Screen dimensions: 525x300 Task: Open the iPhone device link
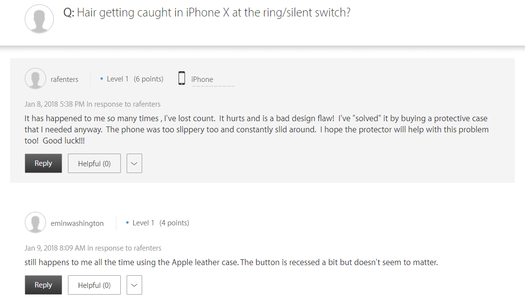[x=202, y=79]
